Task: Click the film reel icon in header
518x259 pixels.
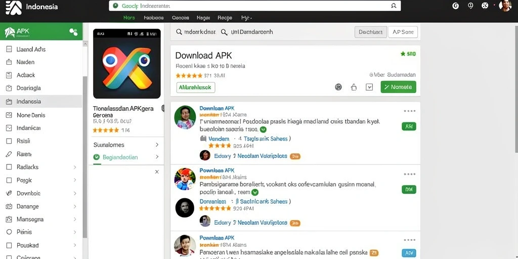Action: (x=485, y=6)
